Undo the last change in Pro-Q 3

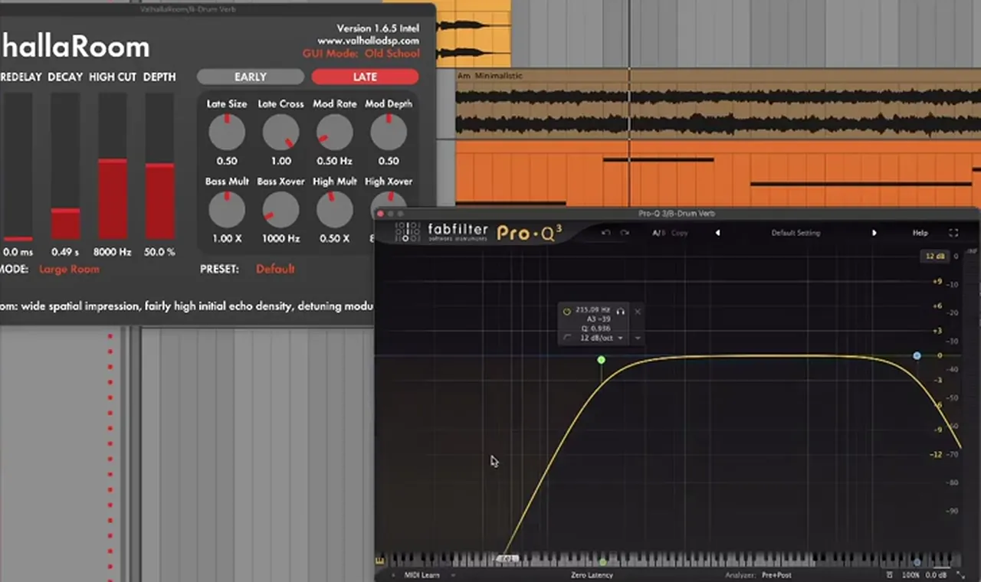[605, 233]
